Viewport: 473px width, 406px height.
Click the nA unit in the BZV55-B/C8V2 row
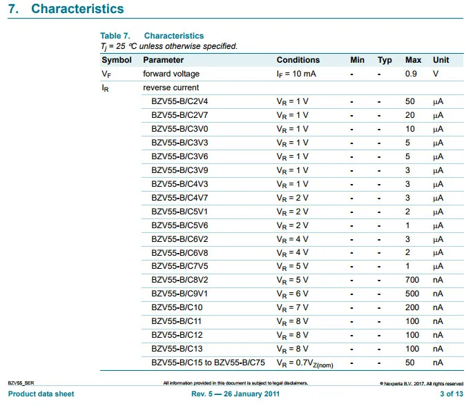pyautogui.click(x=438, y=280)
